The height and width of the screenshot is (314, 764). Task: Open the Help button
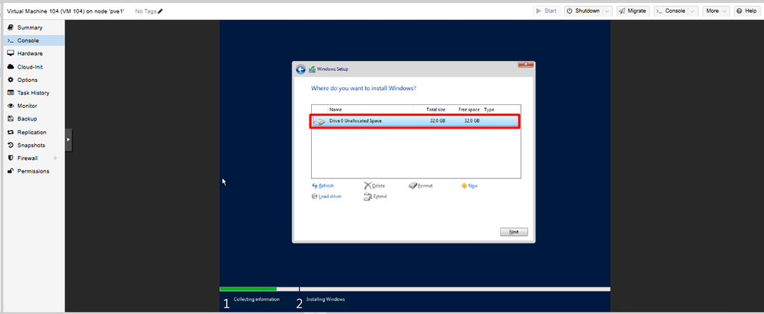pos(746,10)
